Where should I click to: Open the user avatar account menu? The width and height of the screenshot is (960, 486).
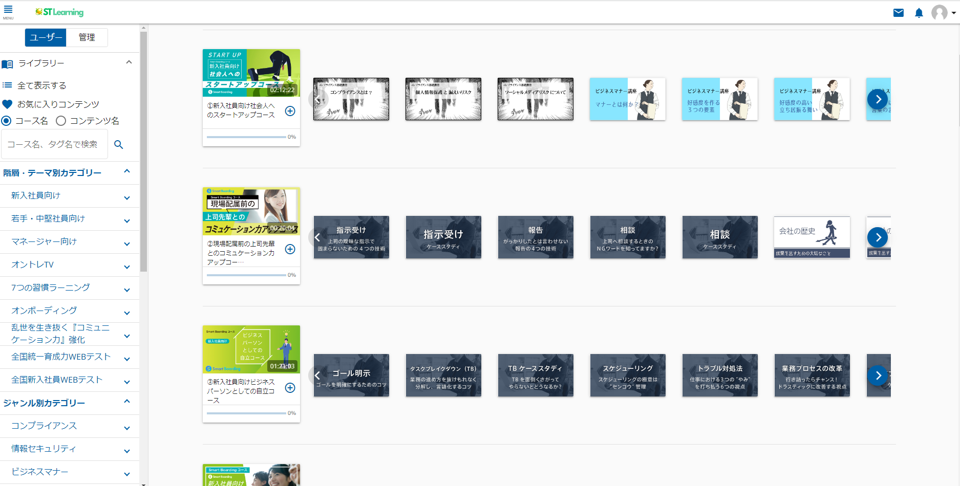[x=944, y=13]
